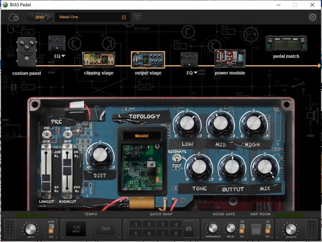Click the master OUTPUT knob in bottom bar
This screenshot has width=322, height=242.
pos(291,229)
